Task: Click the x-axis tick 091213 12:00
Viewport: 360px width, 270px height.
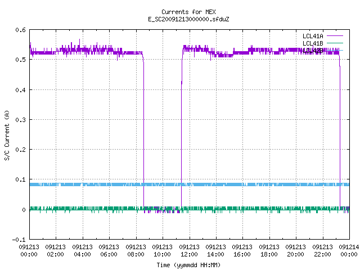Action: point(189,251)
